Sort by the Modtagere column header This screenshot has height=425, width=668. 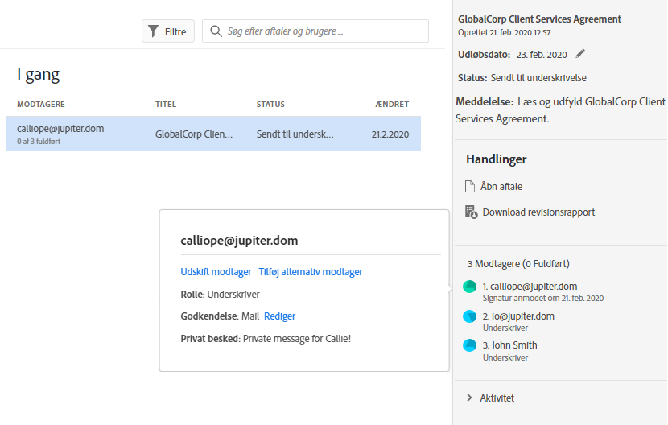(x=41, y=105)
